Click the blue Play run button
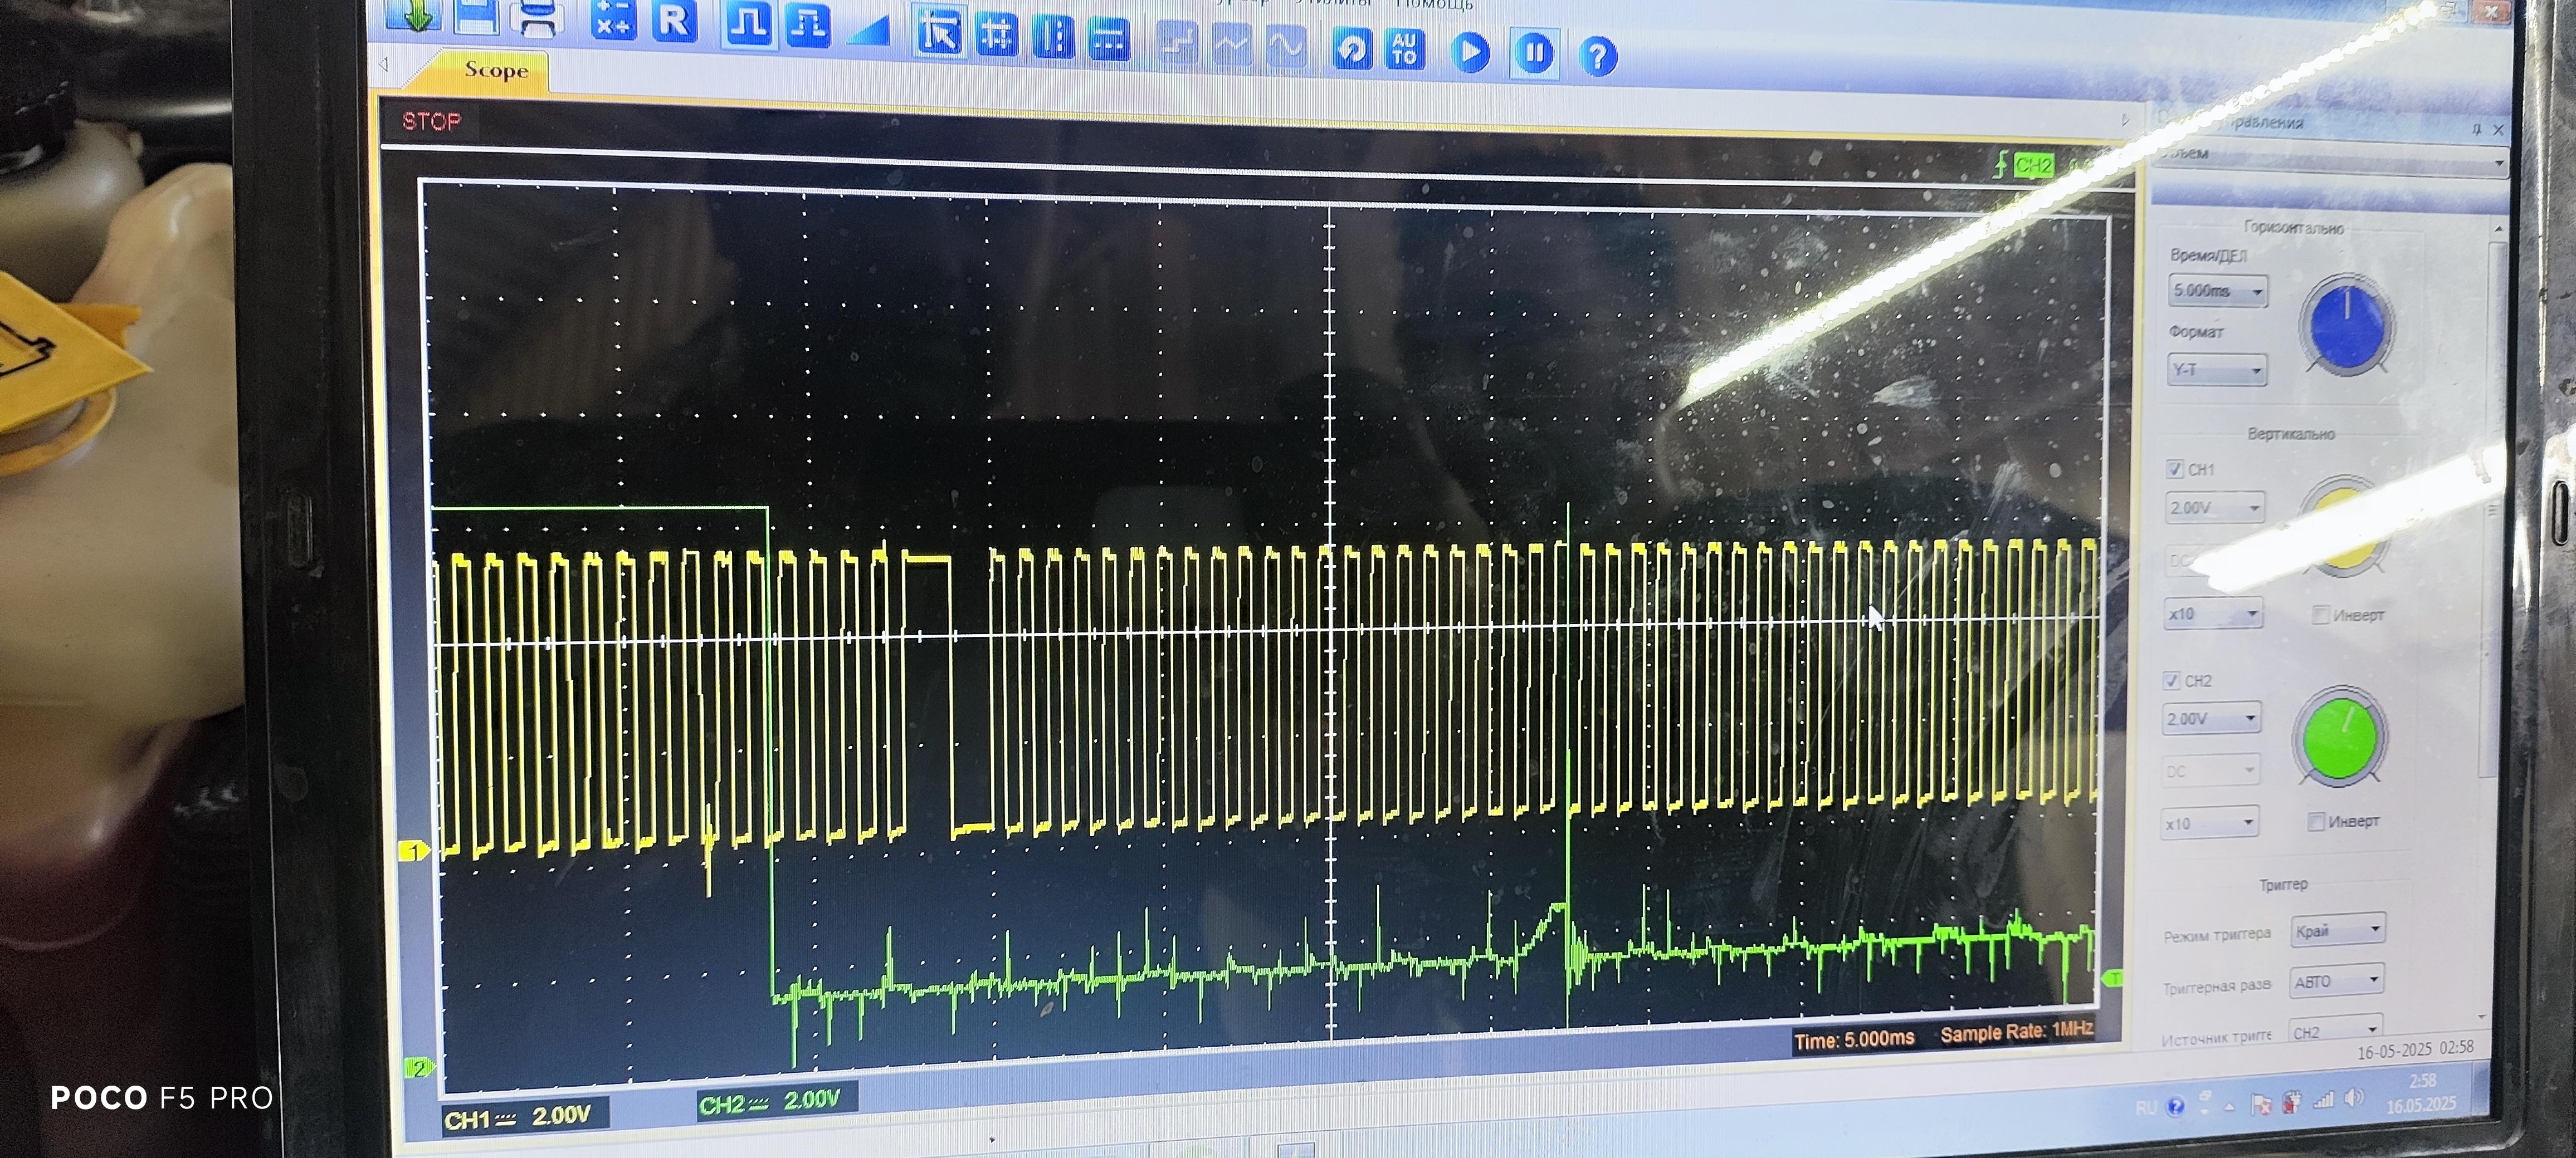 1470,52
